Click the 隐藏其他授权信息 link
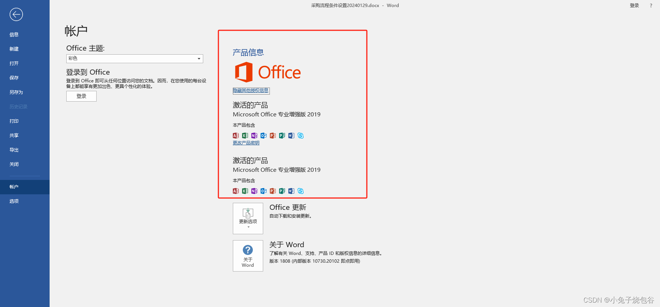 251,91
